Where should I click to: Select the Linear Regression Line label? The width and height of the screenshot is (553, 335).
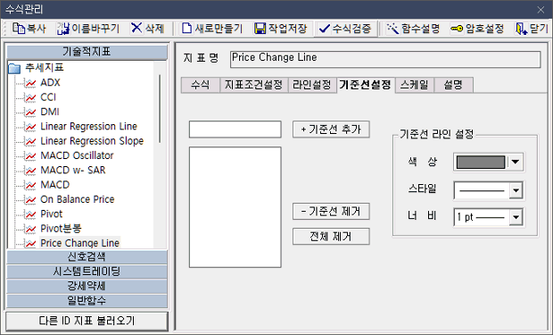pos(88,126)
